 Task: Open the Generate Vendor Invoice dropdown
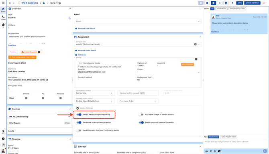pyautogui.click(x=94, y=101)
